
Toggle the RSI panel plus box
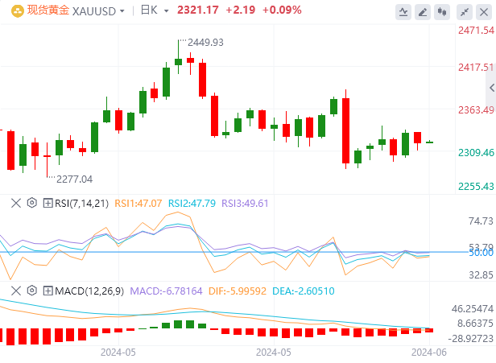tap(48, 203)
